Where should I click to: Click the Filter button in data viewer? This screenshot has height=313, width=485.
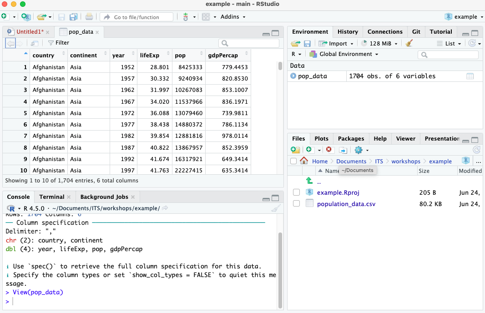(59, 43)
